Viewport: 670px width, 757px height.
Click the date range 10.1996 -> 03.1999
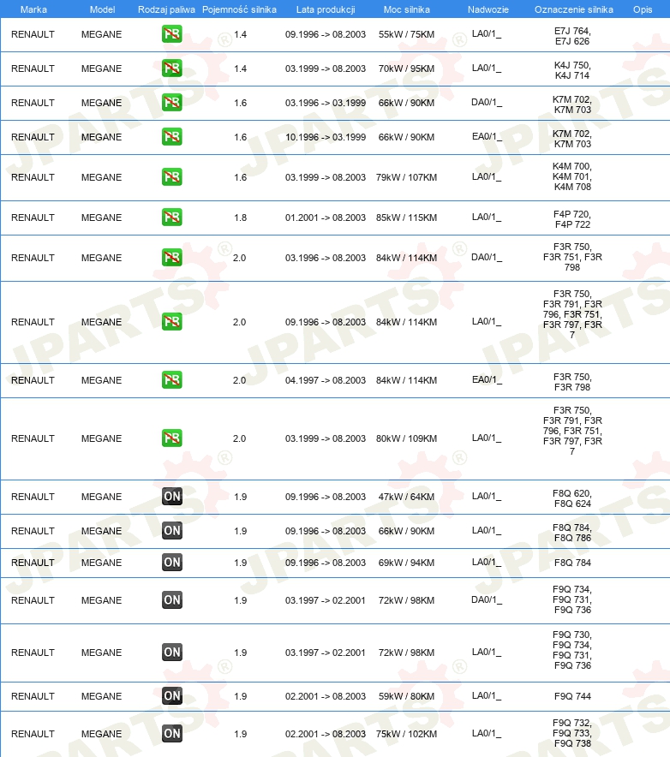pos(326,138)
